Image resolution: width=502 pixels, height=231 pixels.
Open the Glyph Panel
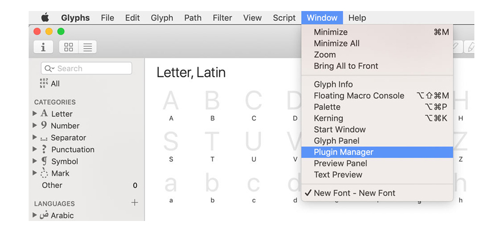pyautogui.click(x=377, y=141)
